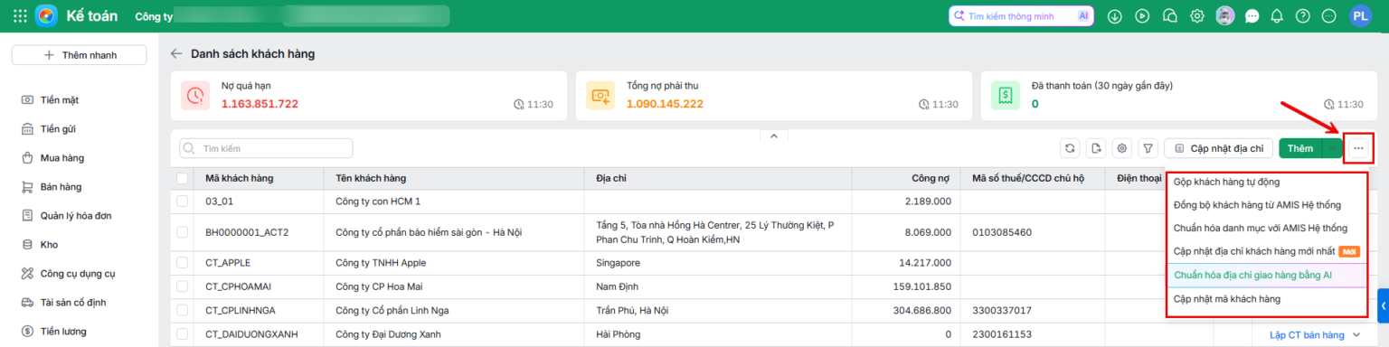Viewport: 1389px width, 347px height.
Task: Click the Tiền mặt sidebar icon
Action: 28,99
